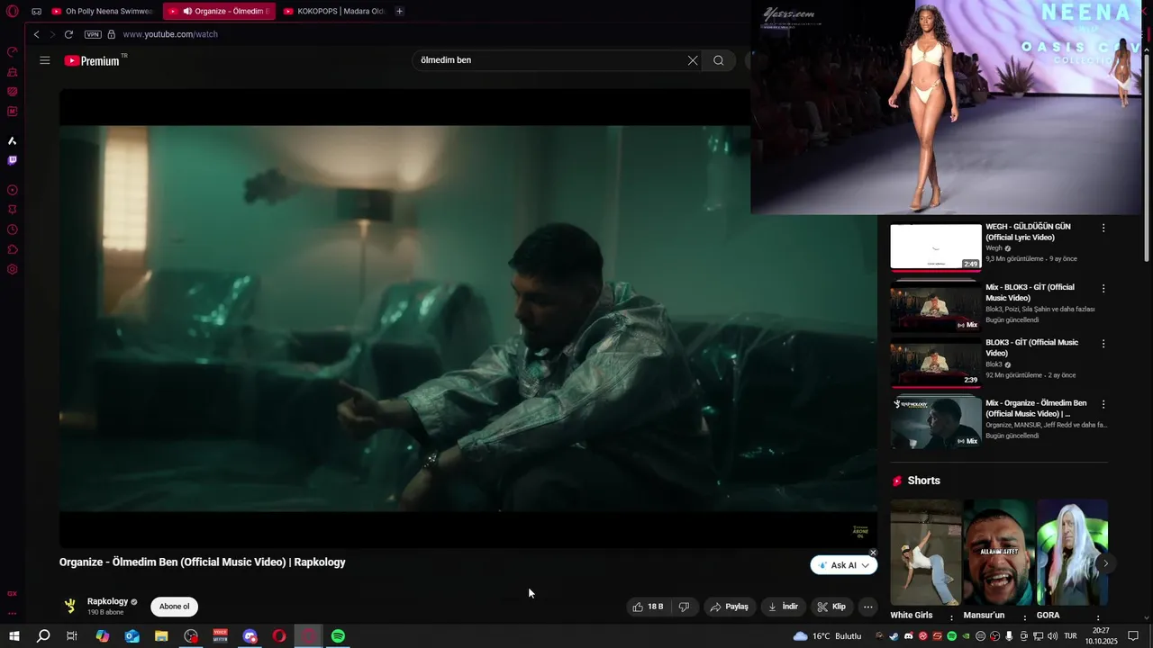This screenshot has width=1153, height=648.
Task: Open BLOK3 - GİT (Official Music Video) thumbnail
Action: click(936, 363)
